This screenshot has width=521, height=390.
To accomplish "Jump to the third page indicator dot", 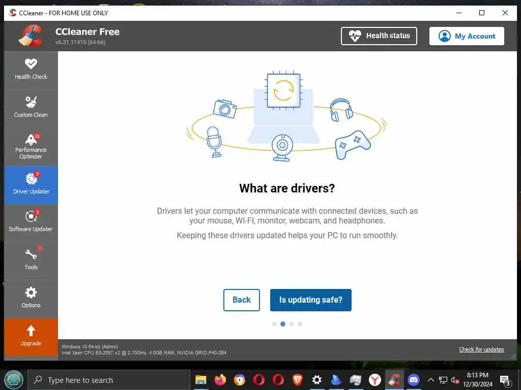I will [292, 324].
